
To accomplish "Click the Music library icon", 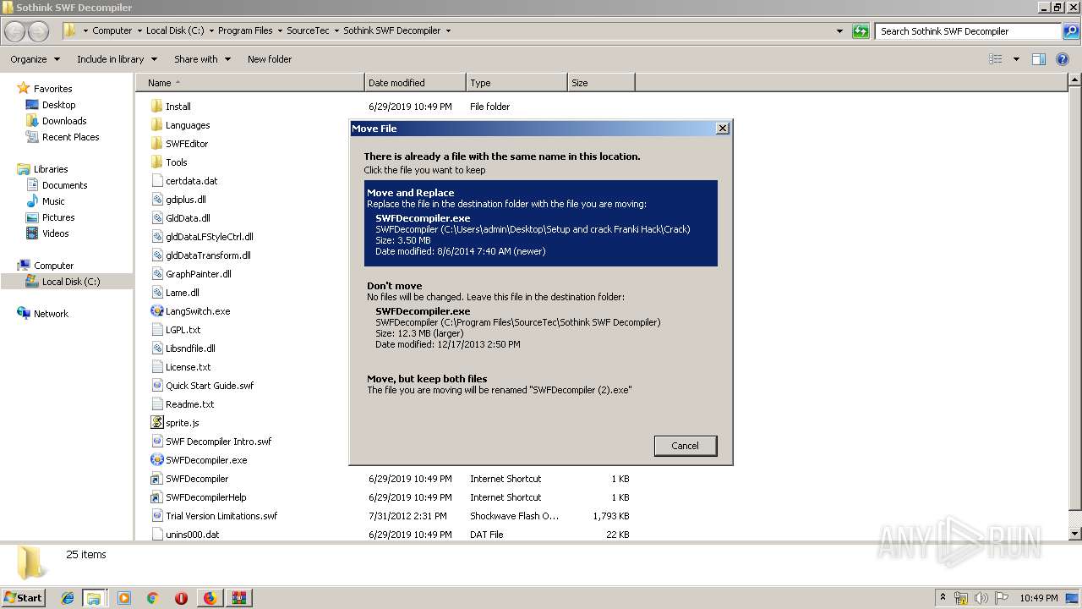I will click(32, 201).
